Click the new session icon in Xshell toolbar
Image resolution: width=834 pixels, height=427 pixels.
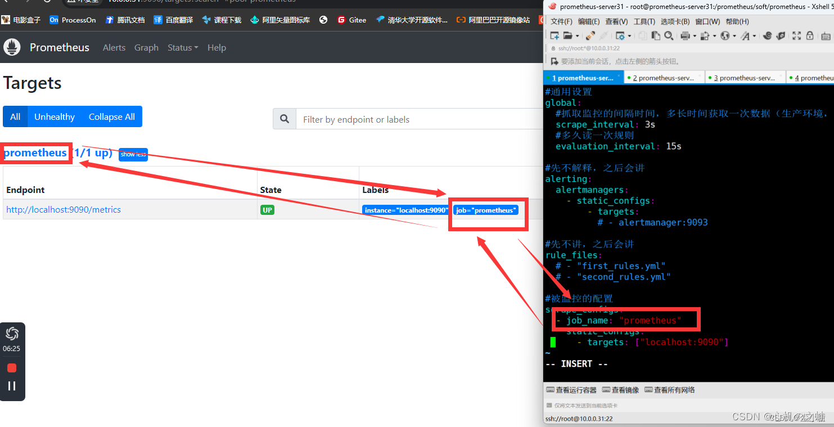[x=555, y=36]
